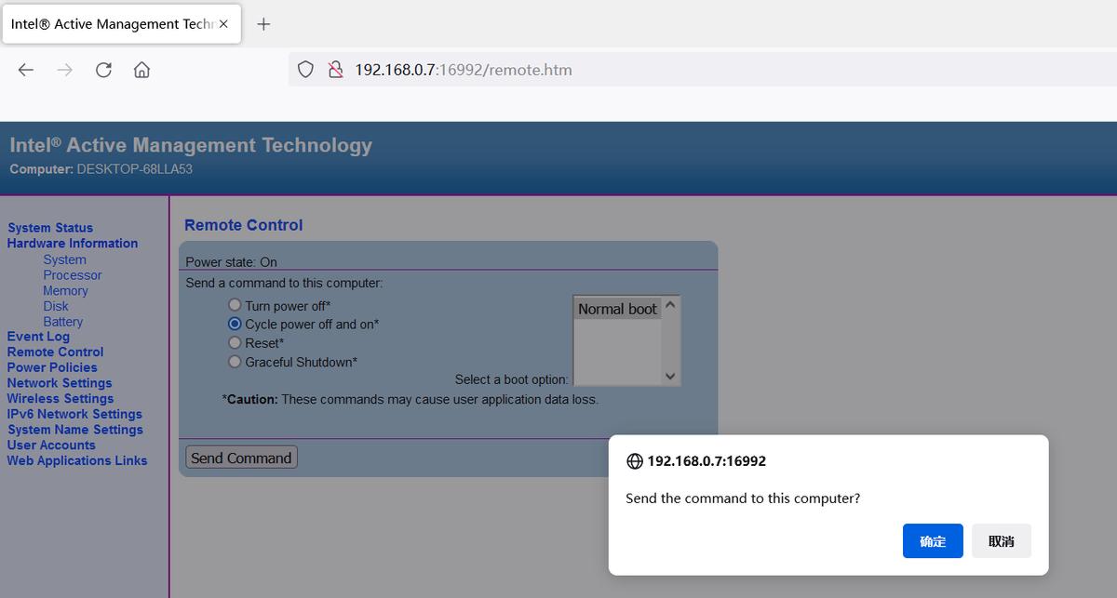Open a new tab with plus icon
This screenshot has height=598, width=1117.
tap(263, 24)
